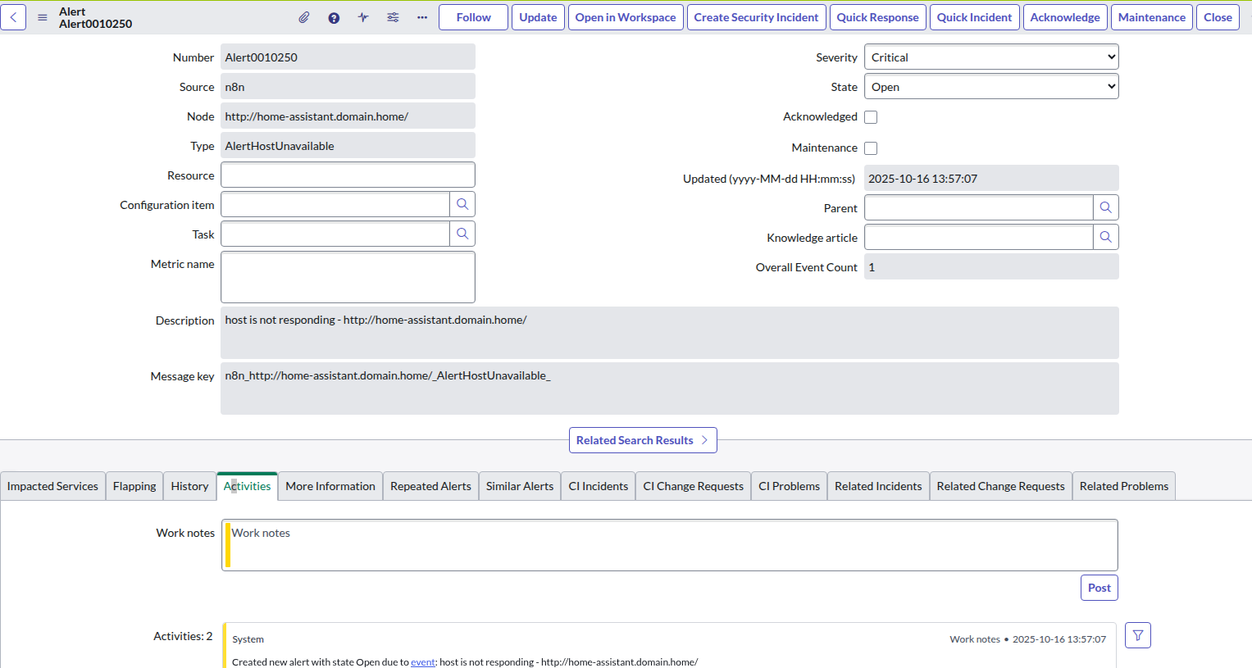The width and height of the screenshot is (1252, 668).
Task: Switch to the Flapping tab
Action: (x=134, y=486)
